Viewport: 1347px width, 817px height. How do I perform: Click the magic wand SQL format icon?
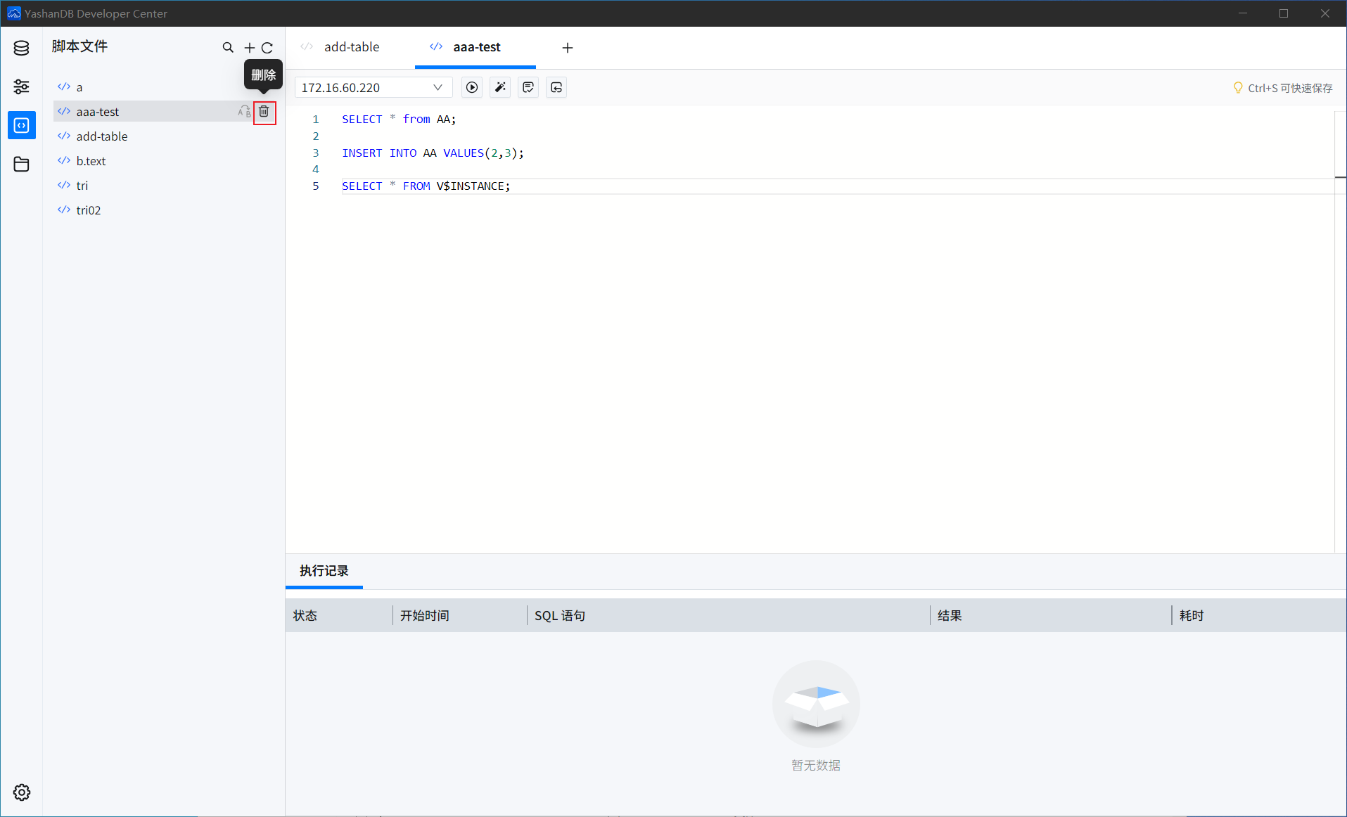click(x=499, y=87)
